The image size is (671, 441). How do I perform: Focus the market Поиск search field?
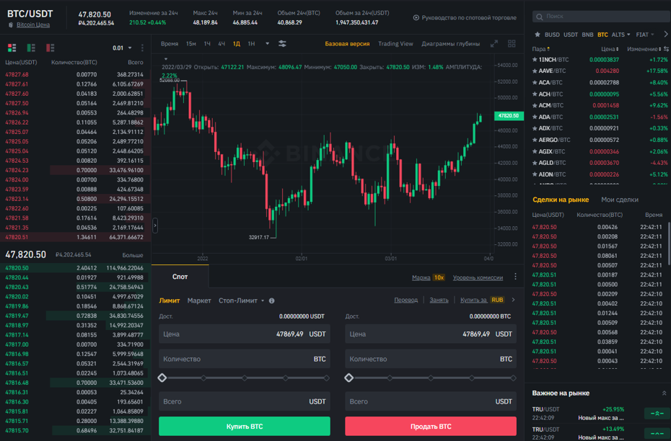601,17
